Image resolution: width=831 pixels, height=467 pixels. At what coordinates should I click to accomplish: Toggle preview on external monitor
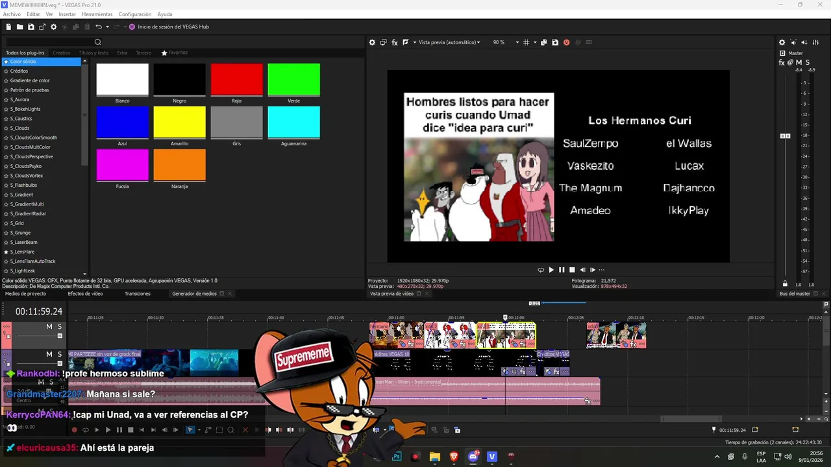383,42
